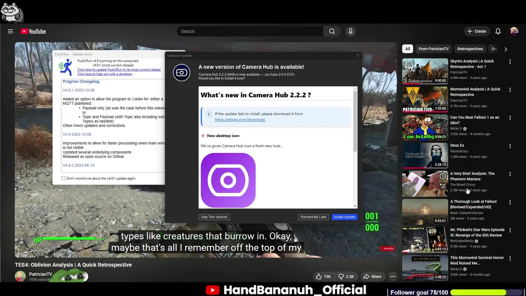The image size is (526, 296).
Task: Open options for Morrowind Analysis video
Action: pyautogui.click(x=510, y=90)
